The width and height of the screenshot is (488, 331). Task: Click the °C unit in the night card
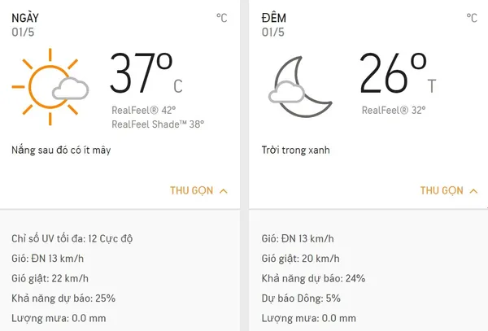[472, 18]
